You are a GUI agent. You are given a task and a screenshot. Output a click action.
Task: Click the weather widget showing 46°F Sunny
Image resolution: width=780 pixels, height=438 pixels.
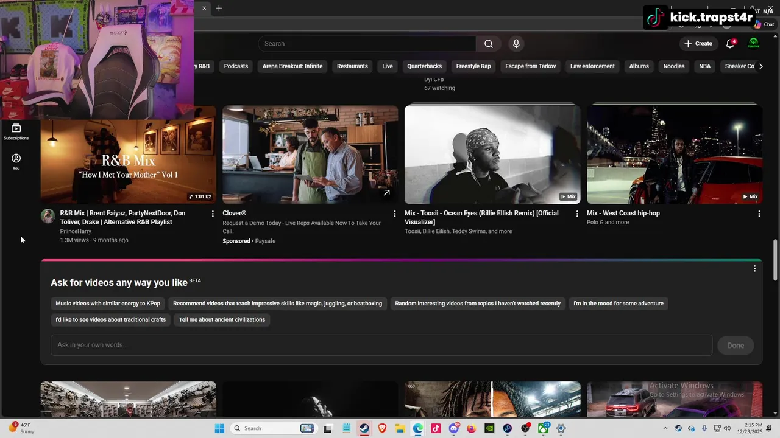pyautogui.click(x=21, y=428)
